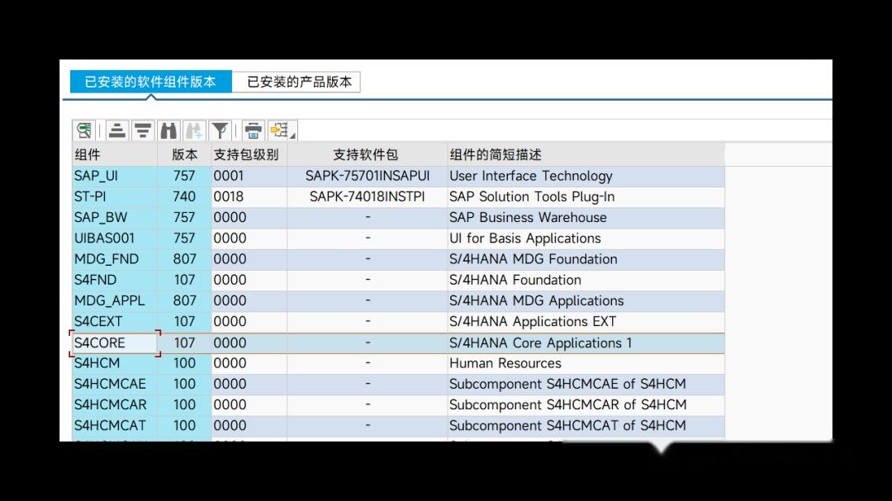This screenshot has height=501, width=892.
Task: Click the MDG_FND component cell
Action: tap(114, 258)
